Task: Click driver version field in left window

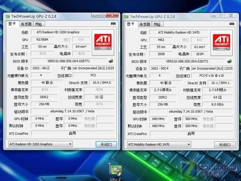Action: 73,111
